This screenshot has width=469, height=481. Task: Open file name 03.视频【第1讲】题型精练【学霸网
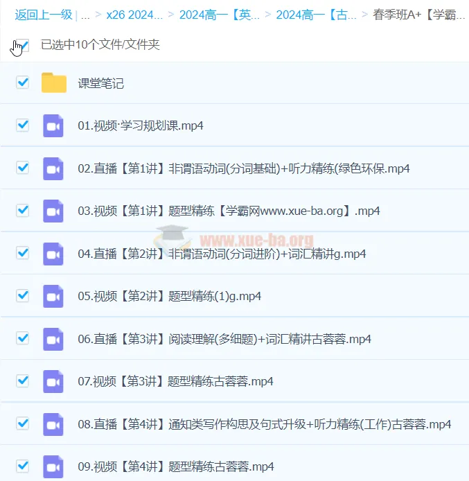click(x=229, y=211)
